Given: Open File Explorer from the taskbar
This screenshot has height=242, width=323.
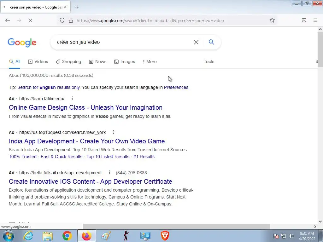Looking at the screenshot, I should (48, 236).
